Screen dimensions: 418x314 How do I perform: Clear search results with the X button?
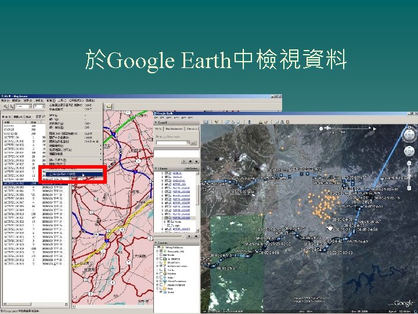[x=196, y=161]
